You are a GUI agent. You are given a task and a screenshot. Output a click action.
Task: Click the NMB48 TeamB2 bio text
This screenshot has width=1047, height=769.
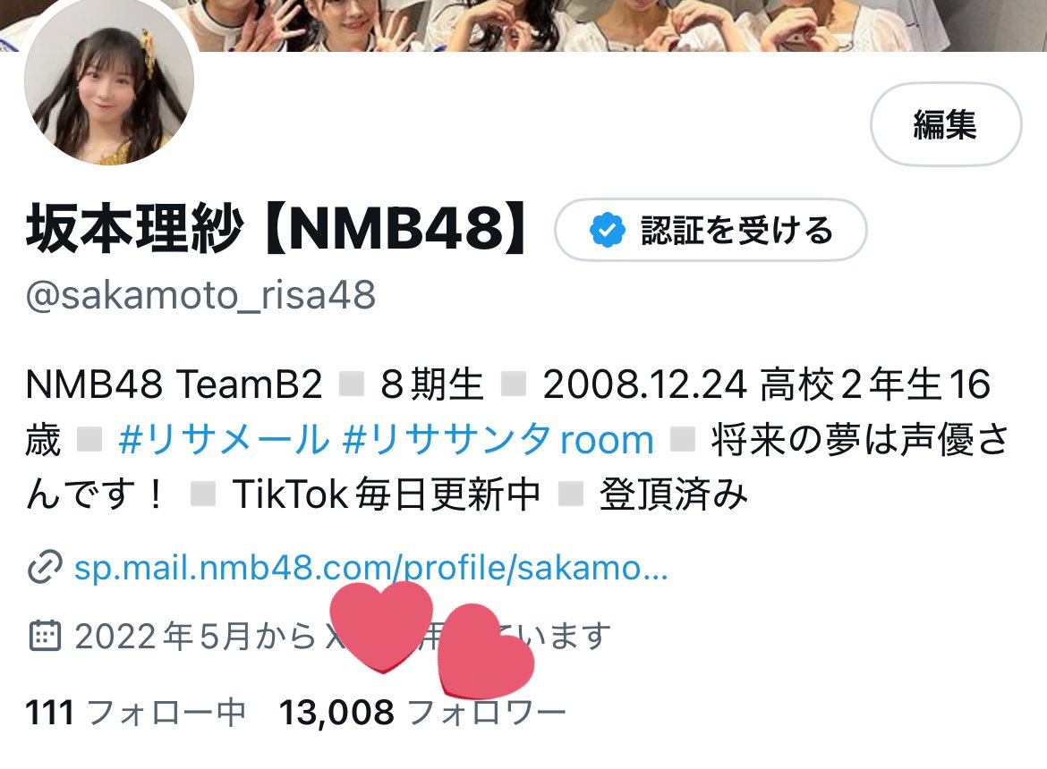click(x=174, y=384)
